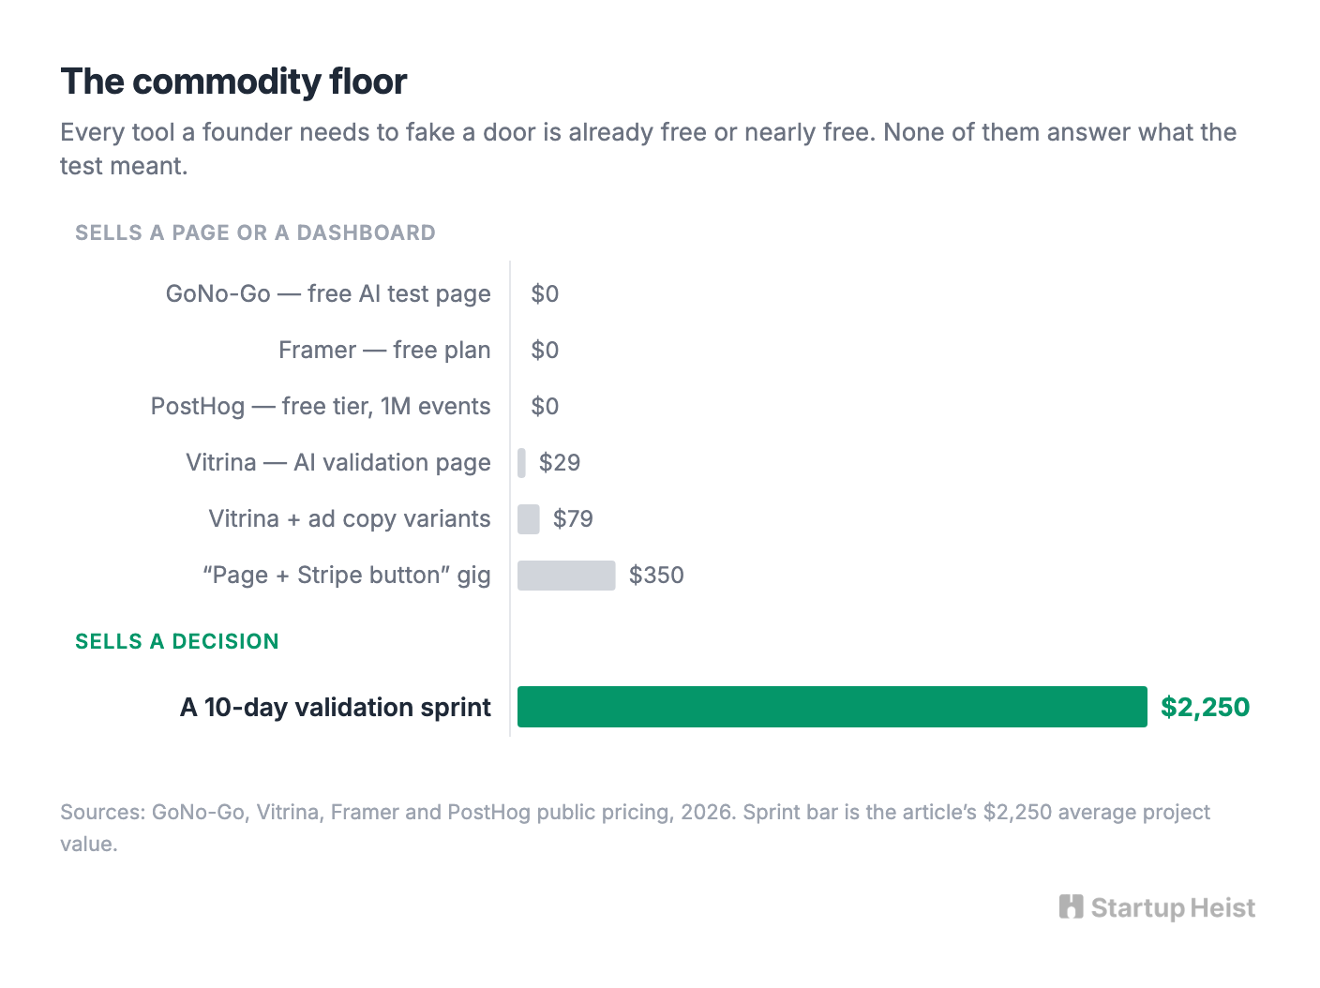Click the 'Vitrina — AI validation page' label
This screenshot has width=1320, height=988.
(338, 463)
